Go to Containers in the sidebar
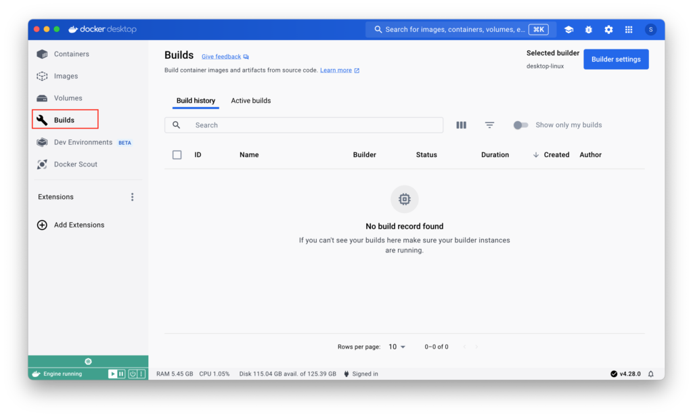This screenshot has height=417, width=693. (71, 54)
